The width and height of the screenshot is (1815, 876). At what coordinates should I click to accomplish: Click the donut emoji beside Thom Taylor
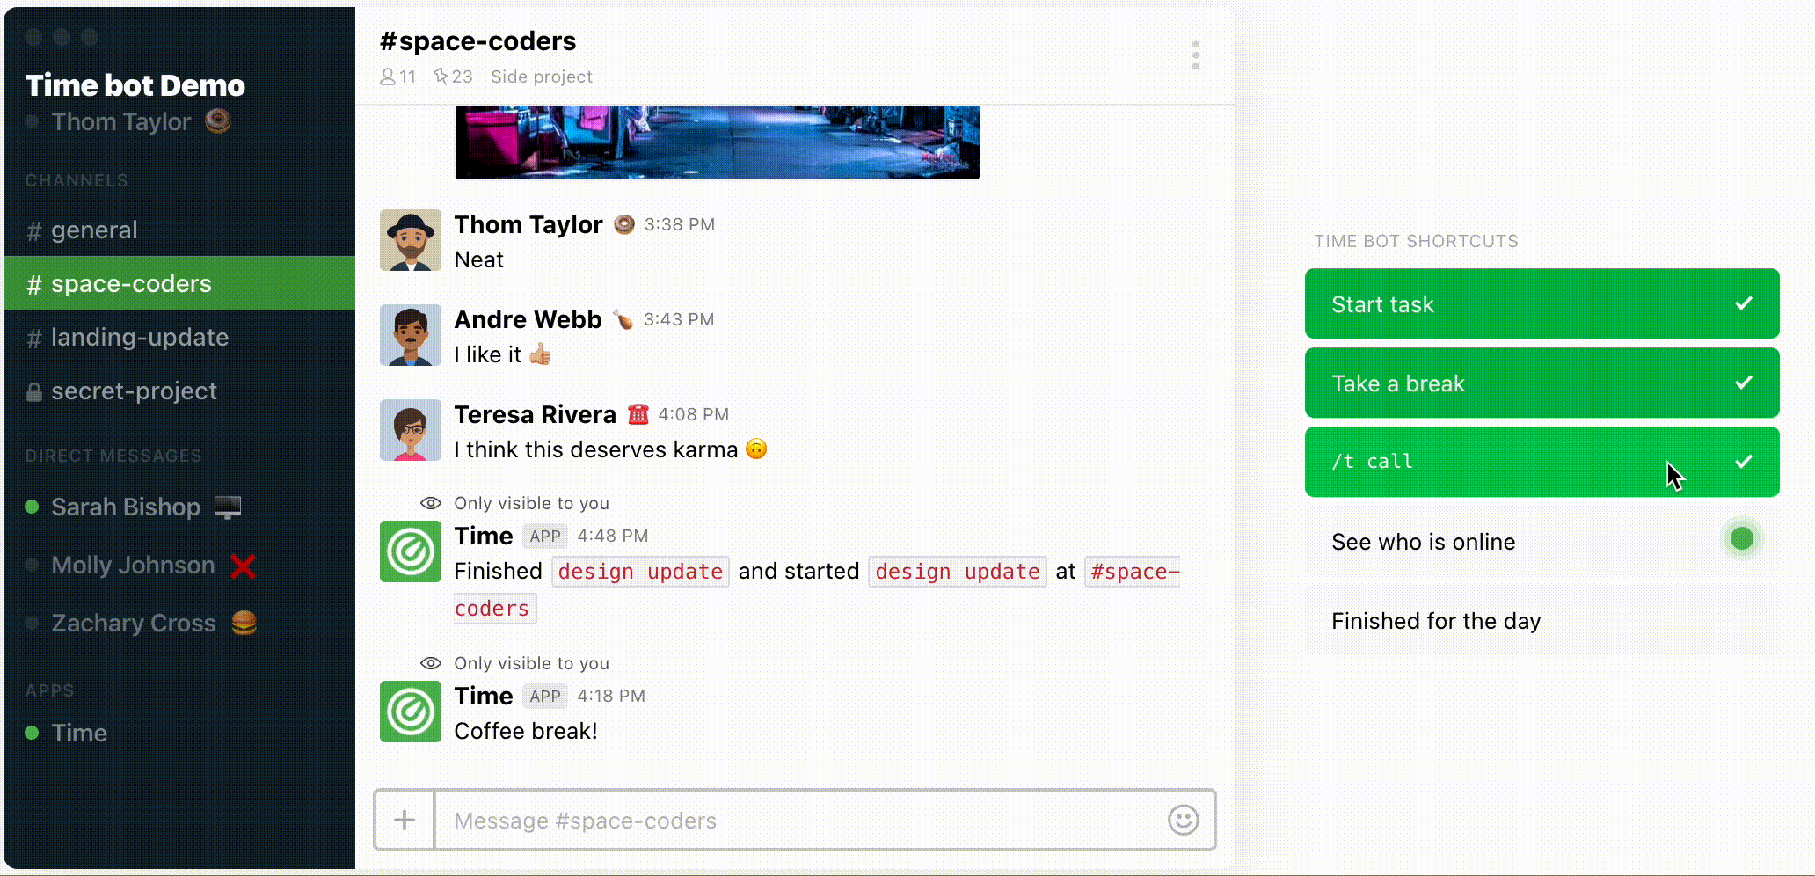pos(219,122)
